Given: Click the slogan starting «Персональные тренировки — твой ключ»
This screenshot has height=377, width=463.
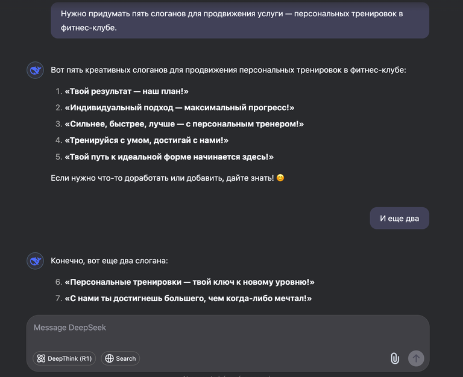Looking at the screenshot, I should point(190,282).
